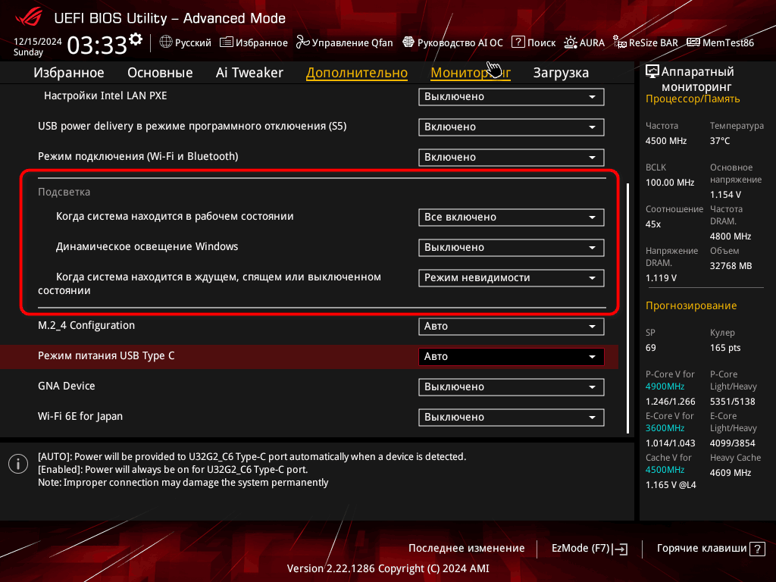Click the 4900MHz P-Core value
776x582 pixels.
(665, 386)
